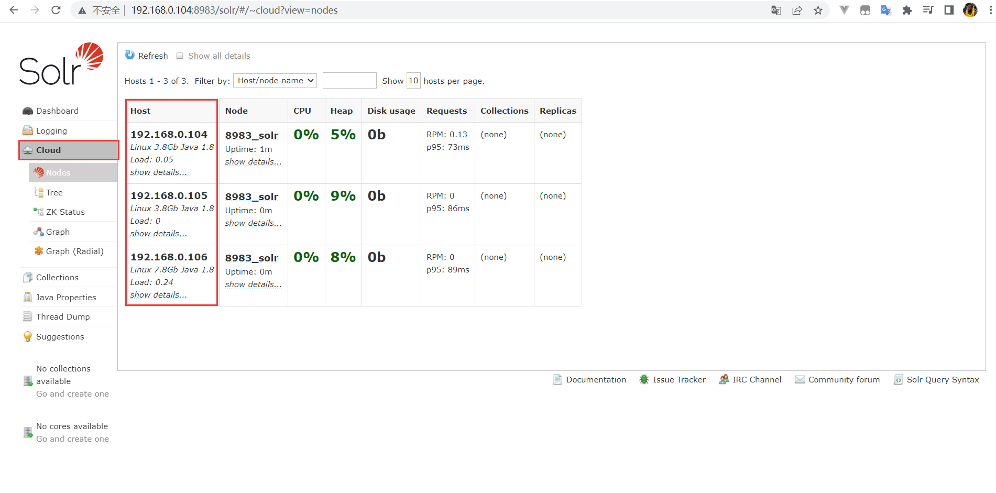Open the Thread Dump menu item
This screenshot has height=493, width=996.
pos(68,316)
